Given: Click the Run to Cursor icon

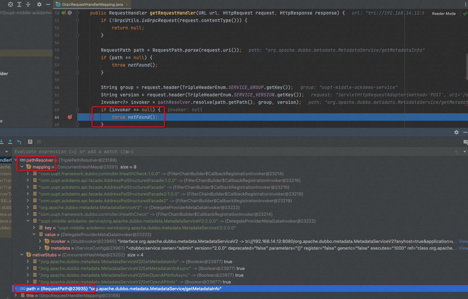Looking at the screenshot, I should 19,142.
